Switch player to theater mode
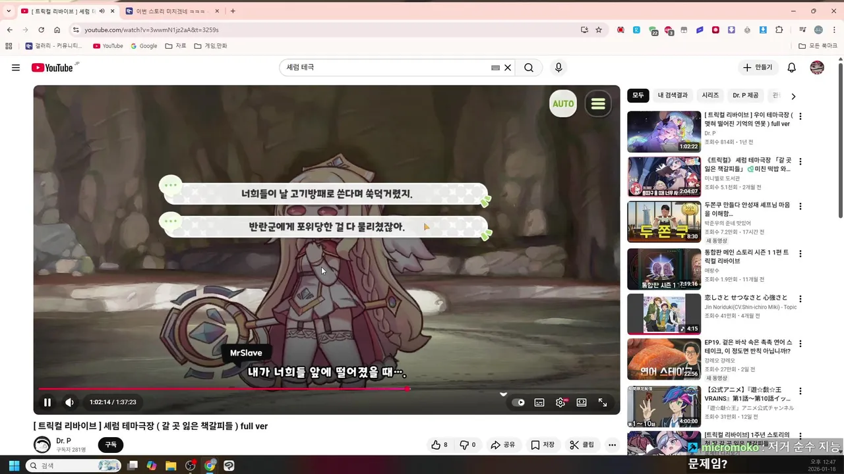The height and width of the screenshot is (474, 844). coord(582,402)
